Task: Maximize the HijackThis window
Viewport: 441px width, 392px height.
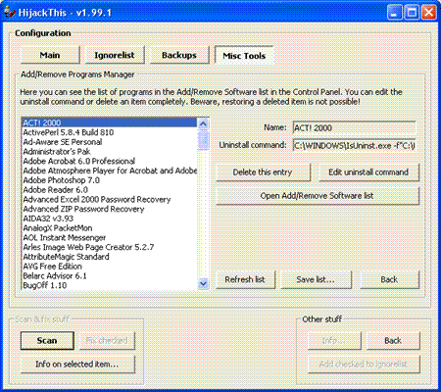Action: pyautogui.click(x=412, y=13)
